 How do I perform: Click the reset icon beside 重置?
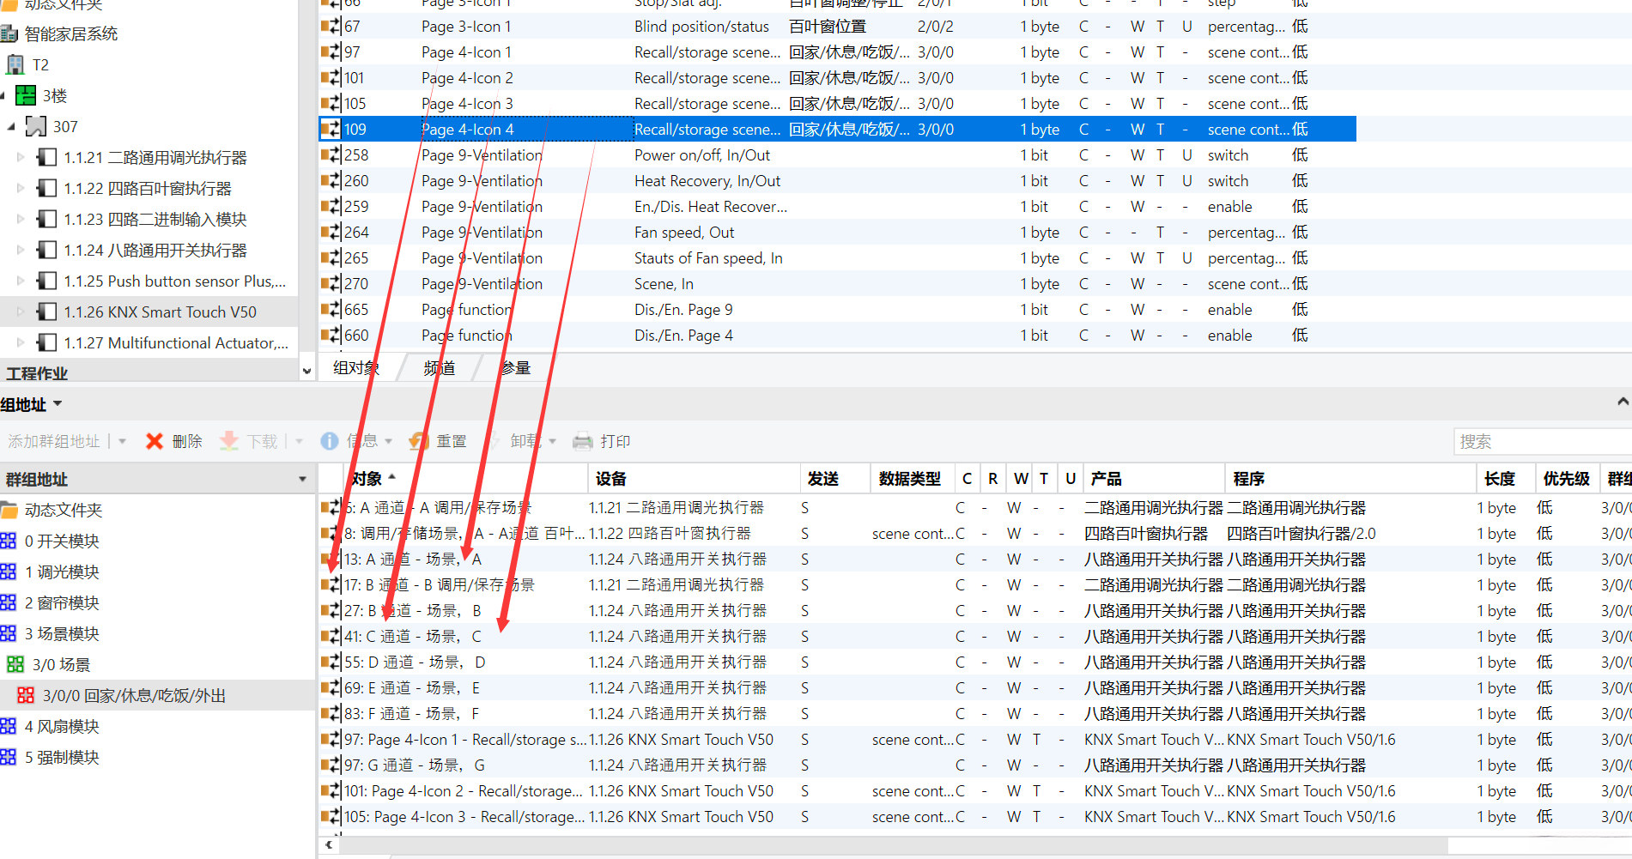pyautogui.click(x=419, y=441)
